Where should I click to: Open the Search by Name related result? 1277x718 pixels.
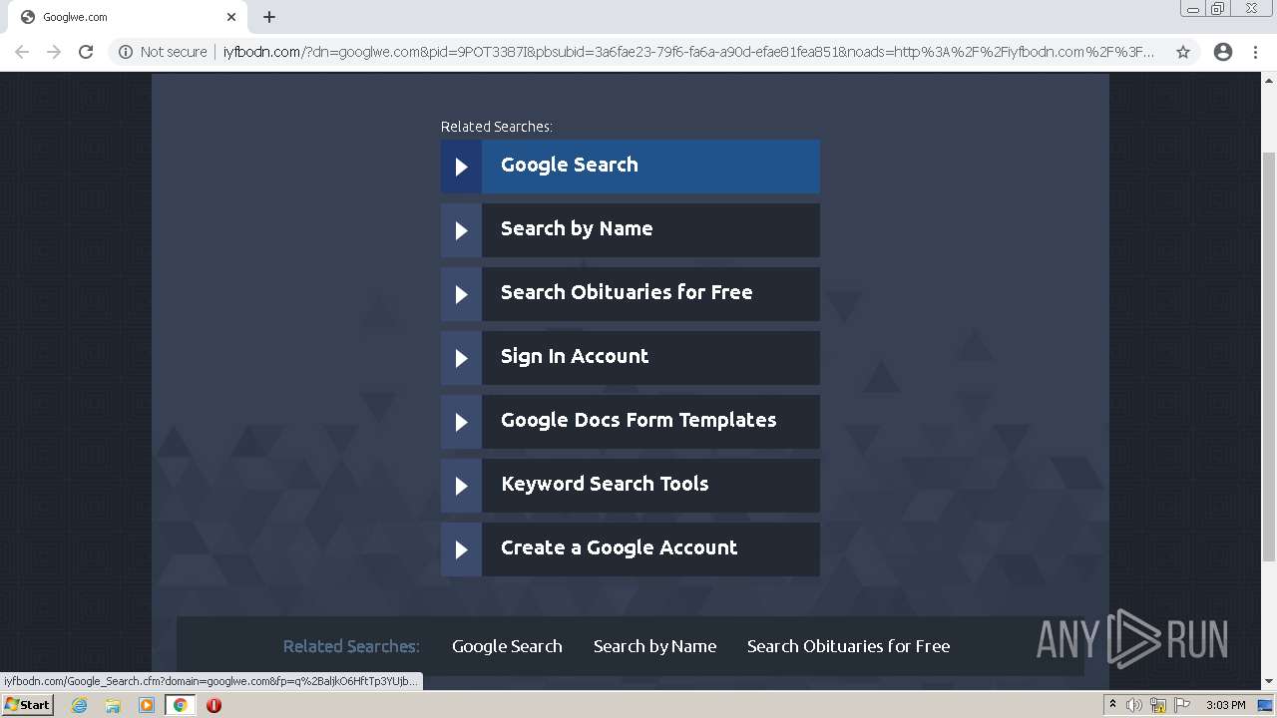(631, 230)
